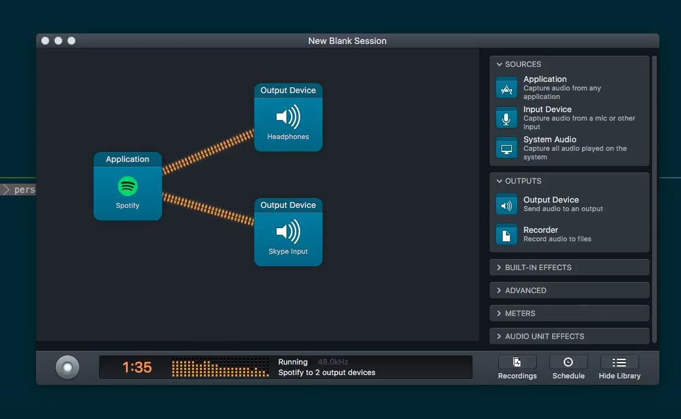Click the 1:35 elapsed time display
This screenshot has height=419, width=681.
(x=137, y=368)
